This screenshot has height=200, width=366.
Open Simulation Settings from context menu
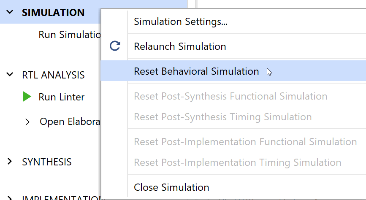pyautogui.click(x=181, y=22)
